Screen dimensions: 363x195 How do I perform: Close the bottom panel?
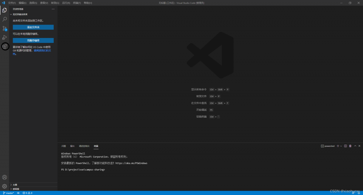[359, 146]
